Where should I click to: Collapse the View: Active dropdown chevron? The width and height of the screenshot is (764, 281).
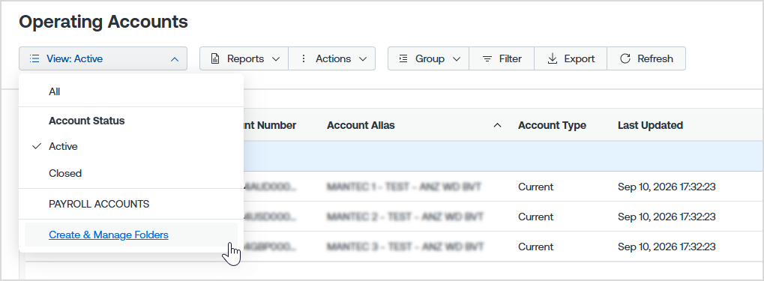(175, 59)
